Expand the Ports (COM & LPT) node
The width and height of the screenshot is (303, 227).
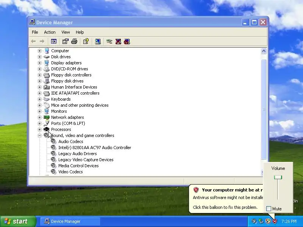click(x=39, y=123)
